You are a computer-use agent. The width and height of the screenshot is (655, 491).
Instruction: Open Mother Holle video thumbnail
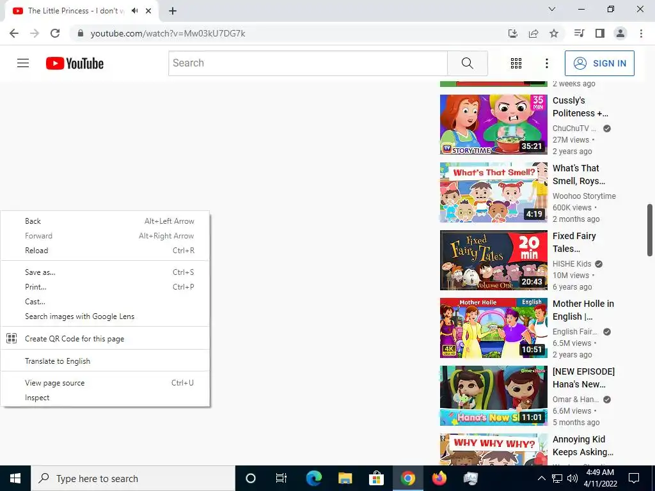point(493,328)
